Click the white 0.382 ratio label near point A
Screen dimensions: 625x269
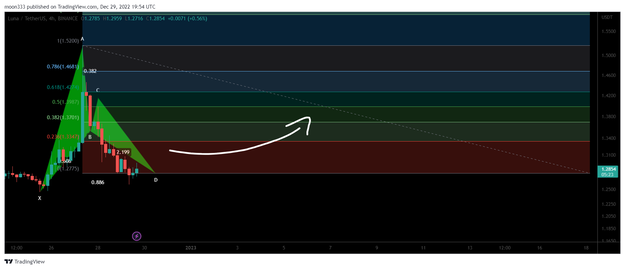click(x=90, y=71)
